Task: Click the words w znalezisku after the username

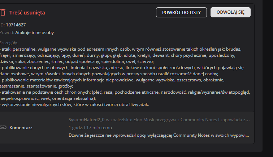Action: point(118,119)
